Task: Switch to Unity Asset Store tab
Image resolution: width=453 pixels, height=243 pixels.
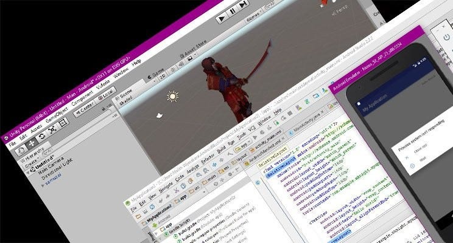Action: click(x=194, y=49)
